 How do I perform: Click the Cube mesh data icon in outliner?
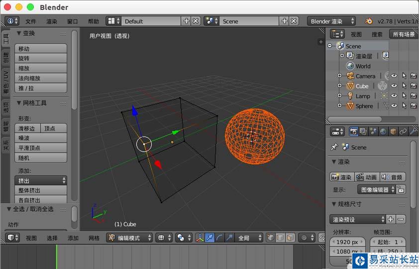(382, 86)
